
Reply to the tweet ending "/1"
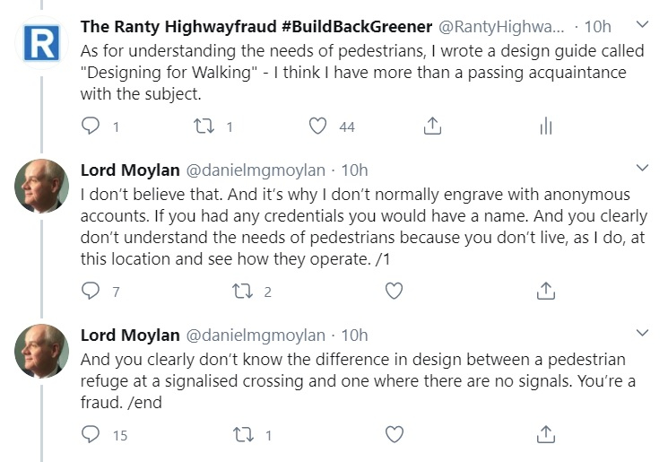91,291
